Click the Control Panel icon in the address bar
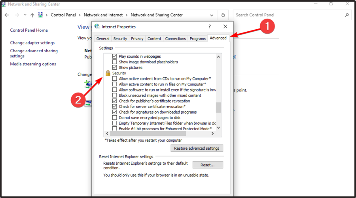The image size is (356, 198). [40, 15]
